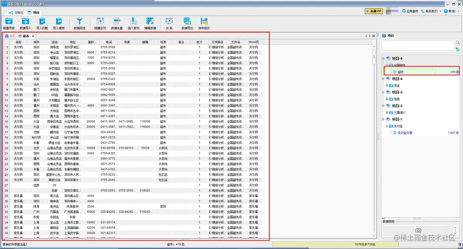Click the 批次 column header
The height and width of the screenshot is (249, 463).
coord(199,42)
